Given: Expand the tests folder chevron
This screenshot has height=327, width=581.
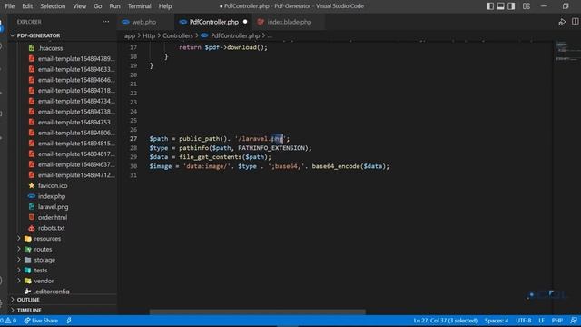Looking at the screenshot, I should 19,271.
